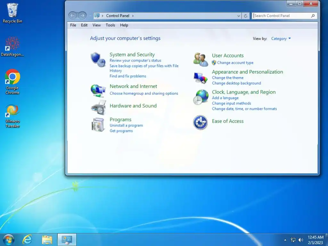Image resolution: width=328 pixels, height=246 pixels.
Task: Click Choose homegroup and sharing options
Action: coord(144,93)
